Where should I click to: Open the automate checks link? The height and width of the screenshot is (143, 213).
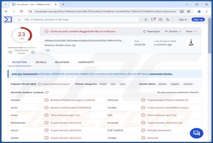point(161,74)
